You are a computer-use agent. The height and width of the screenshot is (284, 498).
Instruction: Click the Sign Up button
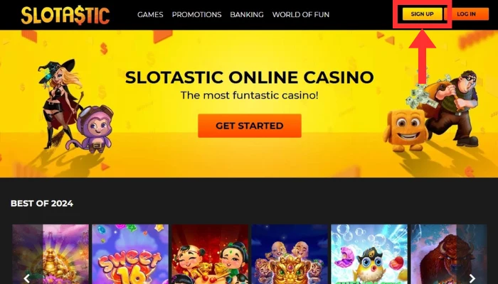point(422,14)
